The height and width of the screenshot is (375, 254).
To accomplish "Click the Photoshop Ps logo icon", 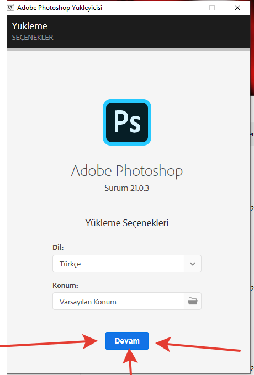I will point(127,122).
